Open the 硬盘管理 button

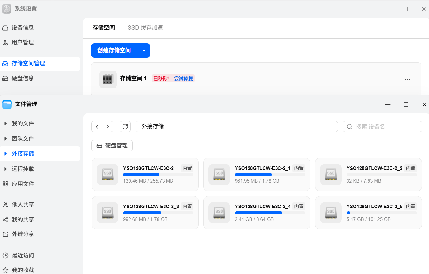coord(112,145)
